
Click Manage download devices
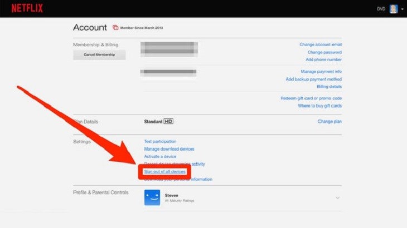tap(169, 149)
